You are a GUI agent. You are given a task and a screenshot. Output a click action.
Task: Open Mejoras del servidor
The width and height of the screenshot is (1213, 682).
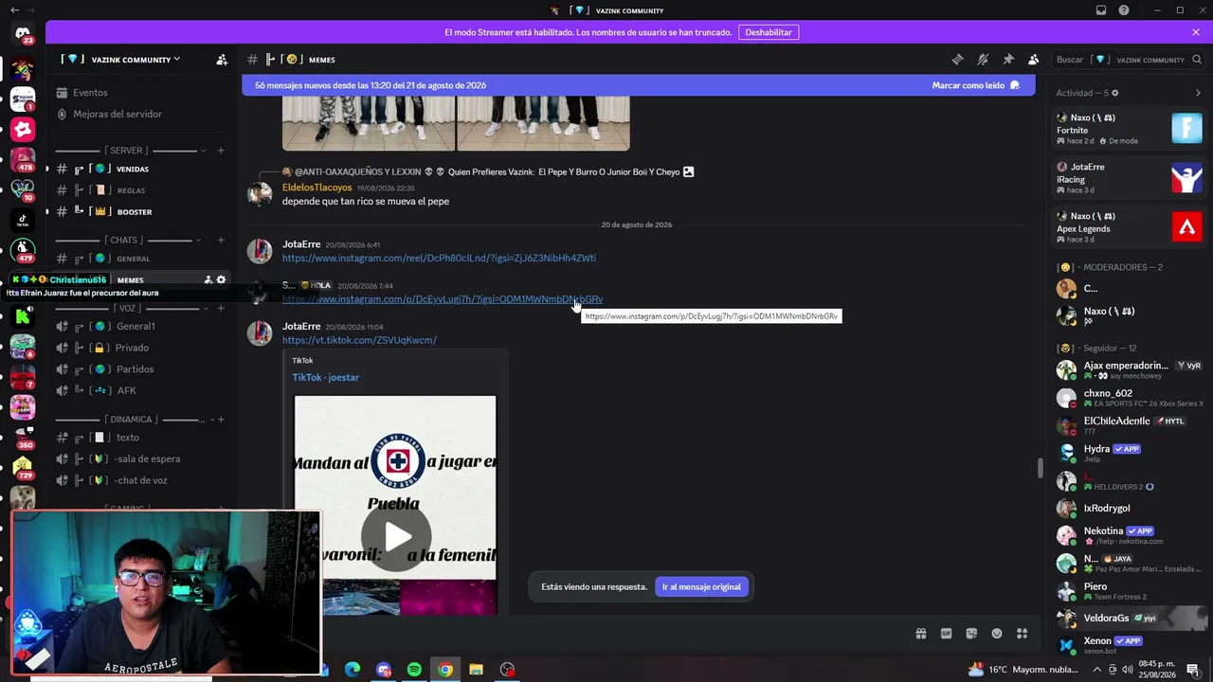(x=142, y=114)
